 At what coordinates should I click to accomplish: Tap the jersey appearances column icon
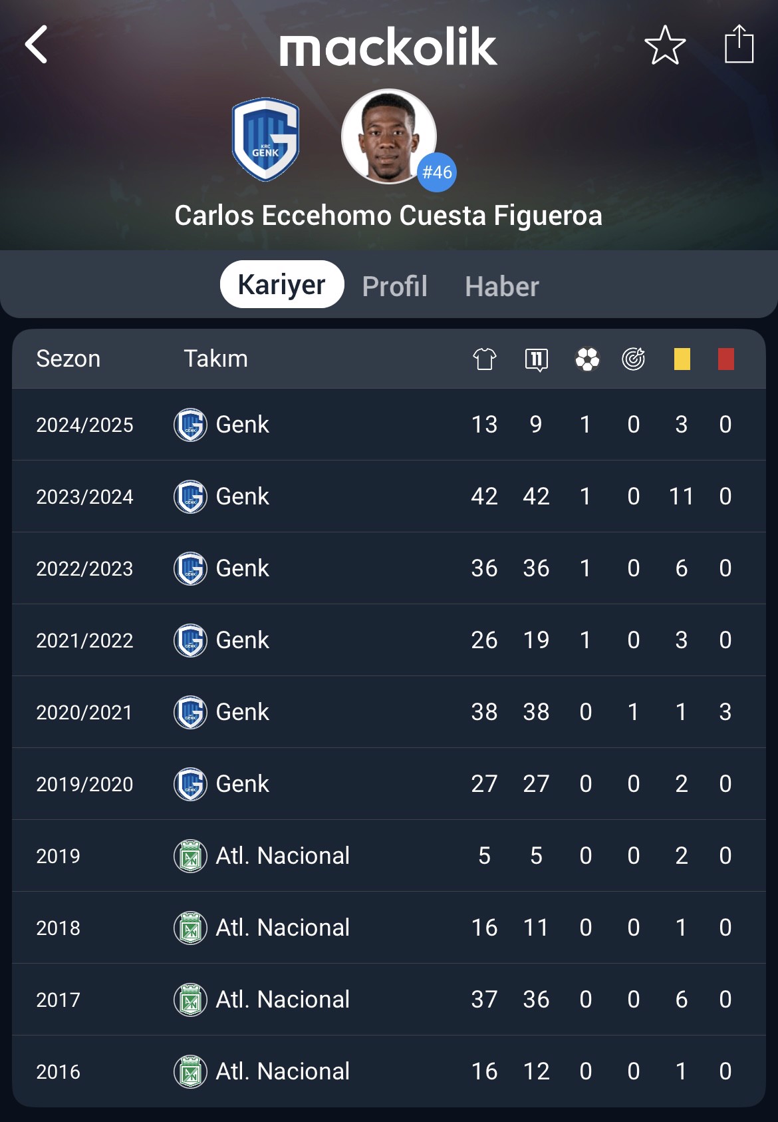point(485,359)
